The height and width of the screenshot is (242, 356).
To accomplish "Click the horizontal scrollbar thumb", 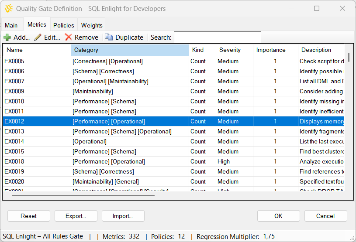I will (83, 195).
